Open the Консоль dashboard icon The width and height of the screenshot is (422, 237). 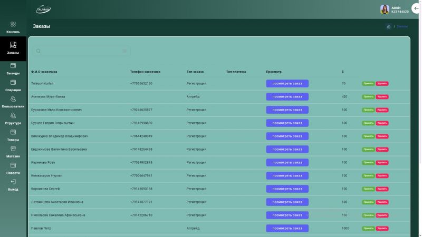click(13, 24)
